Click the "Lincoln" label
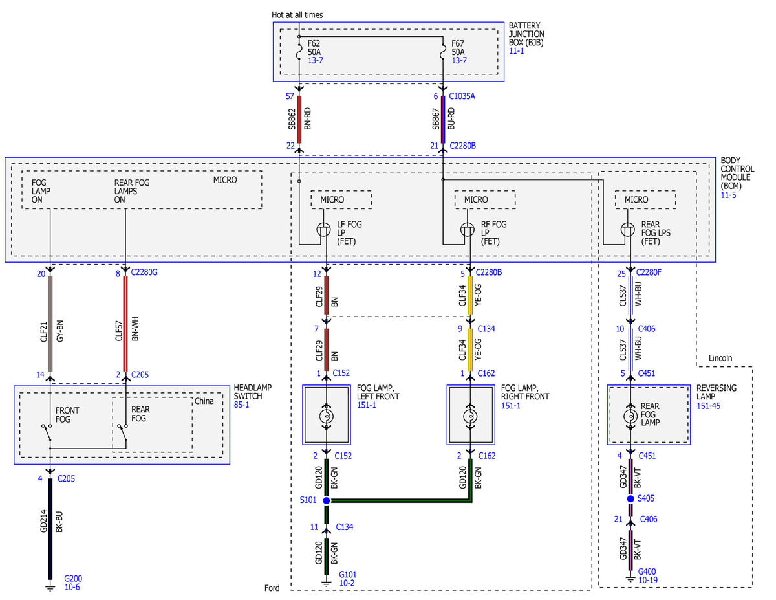 [x=721, y=358]
